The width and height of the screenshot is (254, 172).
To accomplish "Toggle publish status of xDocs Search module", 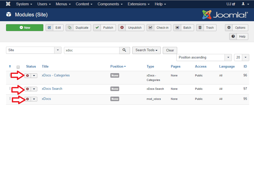I will (28, 89).
